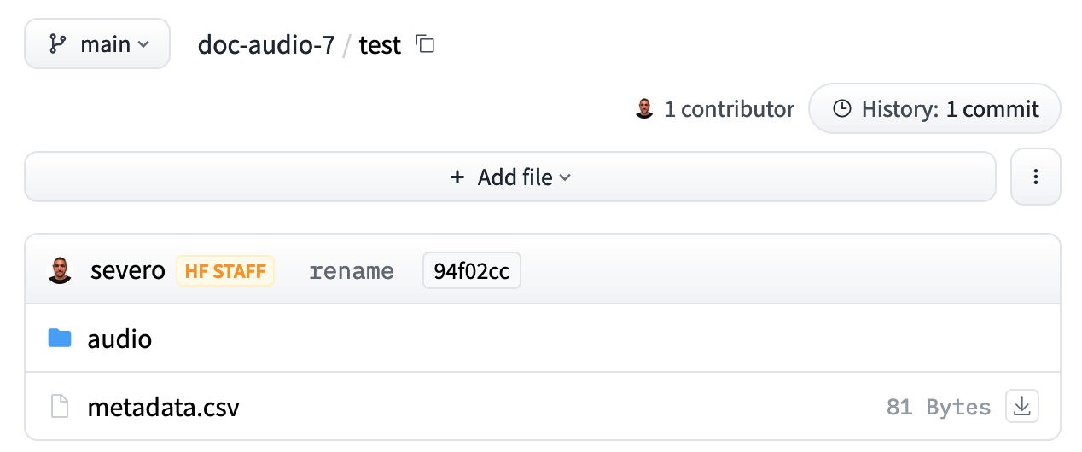Open the Add file dropdown
The image size is (1082, 452).
tap(510, 177)
